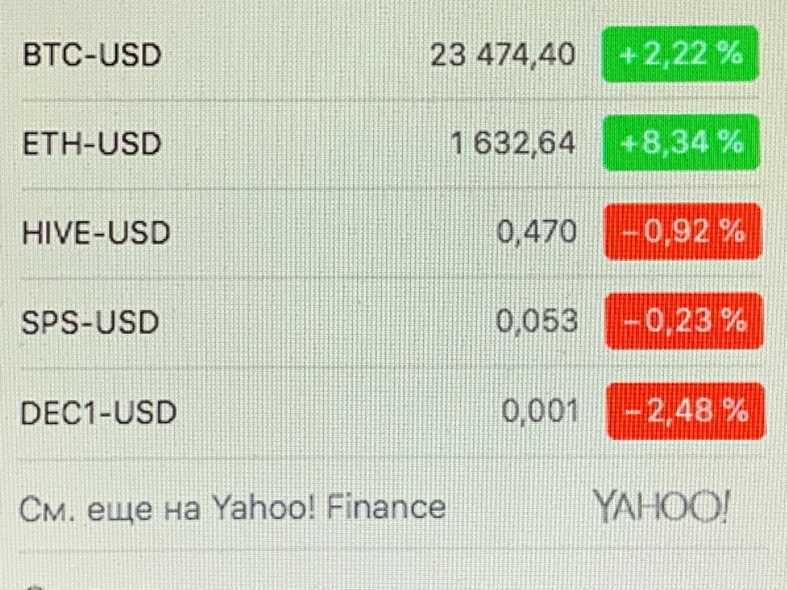Click the DEC1 price 0,001
This screenshot has width=787, height=590.
(540, 411)
